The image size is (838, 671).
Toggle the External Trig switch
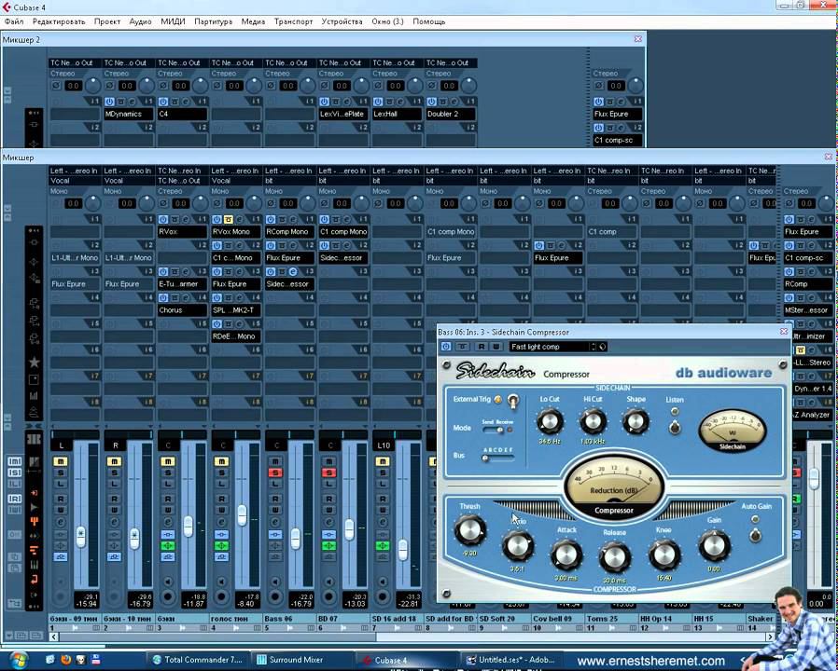(512, 401)
